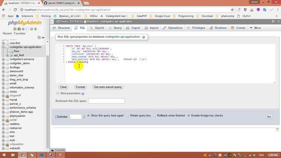Check Rollback when finished option
This screenshot has height=158, width=281.
[155, 115]
